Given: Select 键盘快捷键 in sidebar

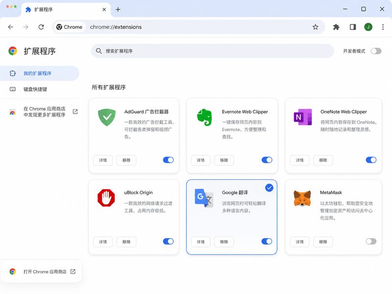Looking at the screenshot, I should click(x=40, y=89).
